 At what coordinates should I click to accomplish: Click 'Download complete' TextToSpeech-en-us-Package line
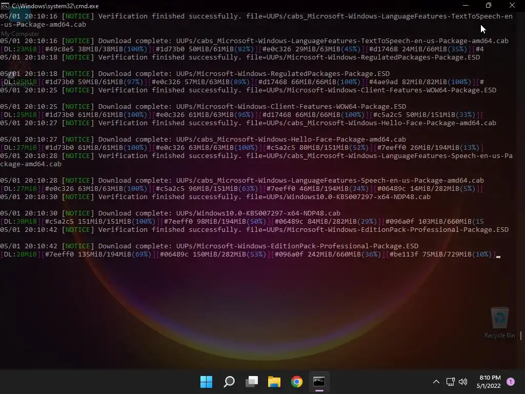254,41
